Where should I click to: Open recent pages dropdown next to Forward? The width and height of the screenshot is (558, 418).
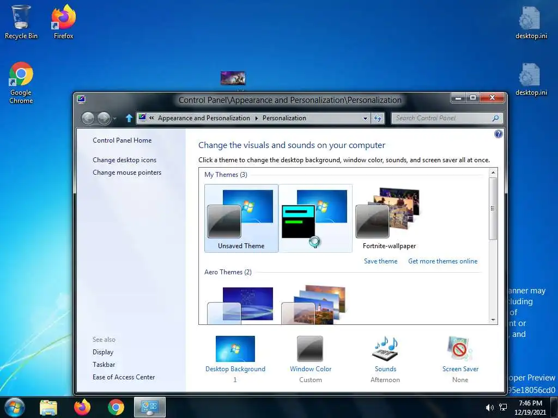point(114,118)
